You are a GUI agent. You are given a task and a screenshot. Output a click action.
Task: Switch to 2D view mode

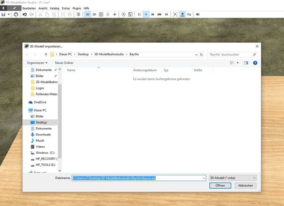pyautogui.click(x=94, y=14)
